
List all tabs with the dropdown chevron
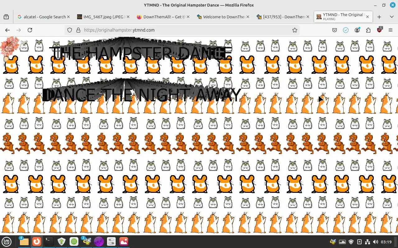[x=391, y=17]
